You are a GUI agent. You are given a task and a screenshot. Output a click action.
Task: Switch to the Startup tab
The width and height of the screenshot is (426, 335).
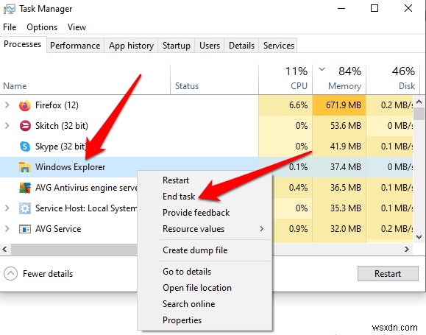click(x=177, y=46)
